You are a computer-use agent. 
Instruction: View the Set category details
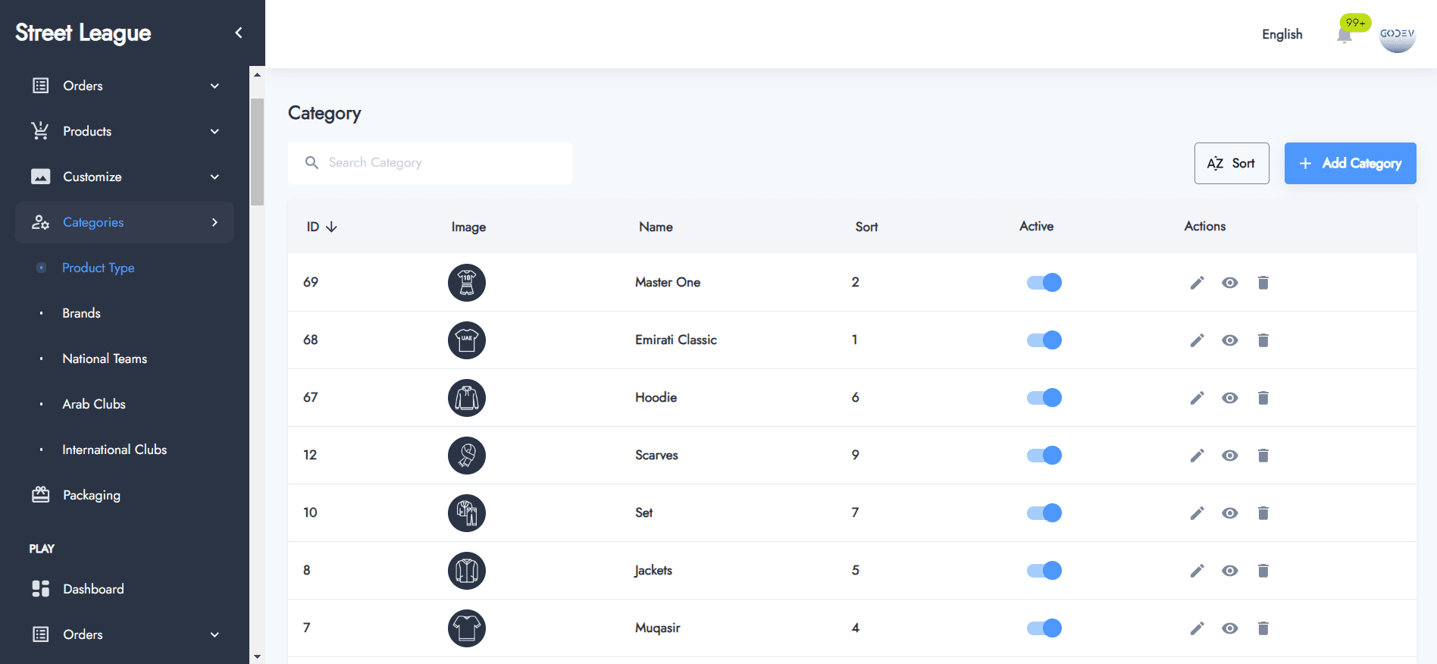1230,513
